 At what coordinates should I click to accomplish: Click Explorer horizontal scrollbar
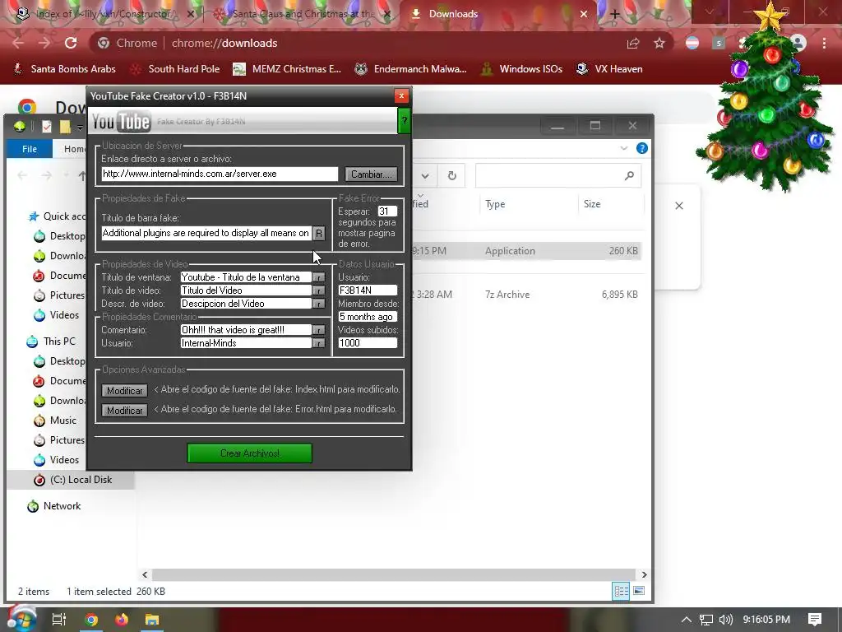click(394, 574)
